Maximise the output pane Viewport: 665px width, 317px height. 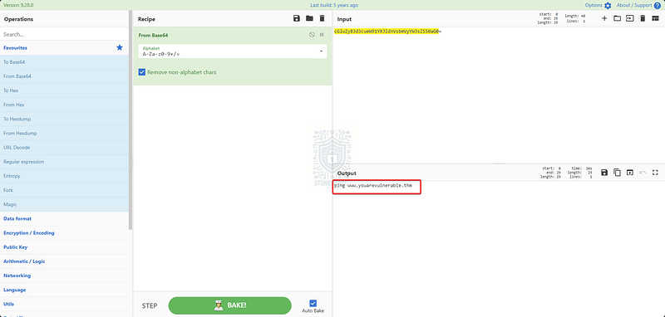[x=655, y=173]
